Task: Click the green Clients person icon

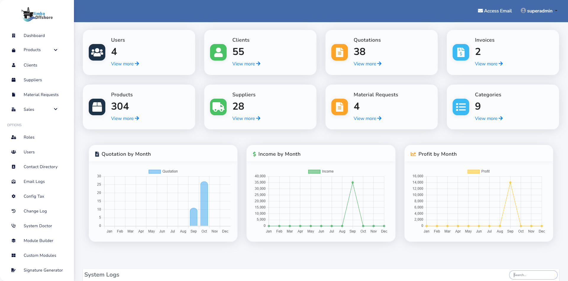Action: pos(218,52)
